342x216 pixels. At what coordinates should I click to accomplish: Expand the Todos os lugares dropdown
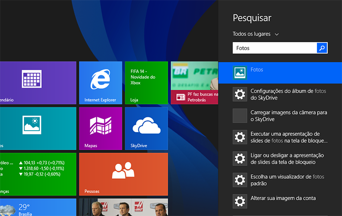(255, 34)
